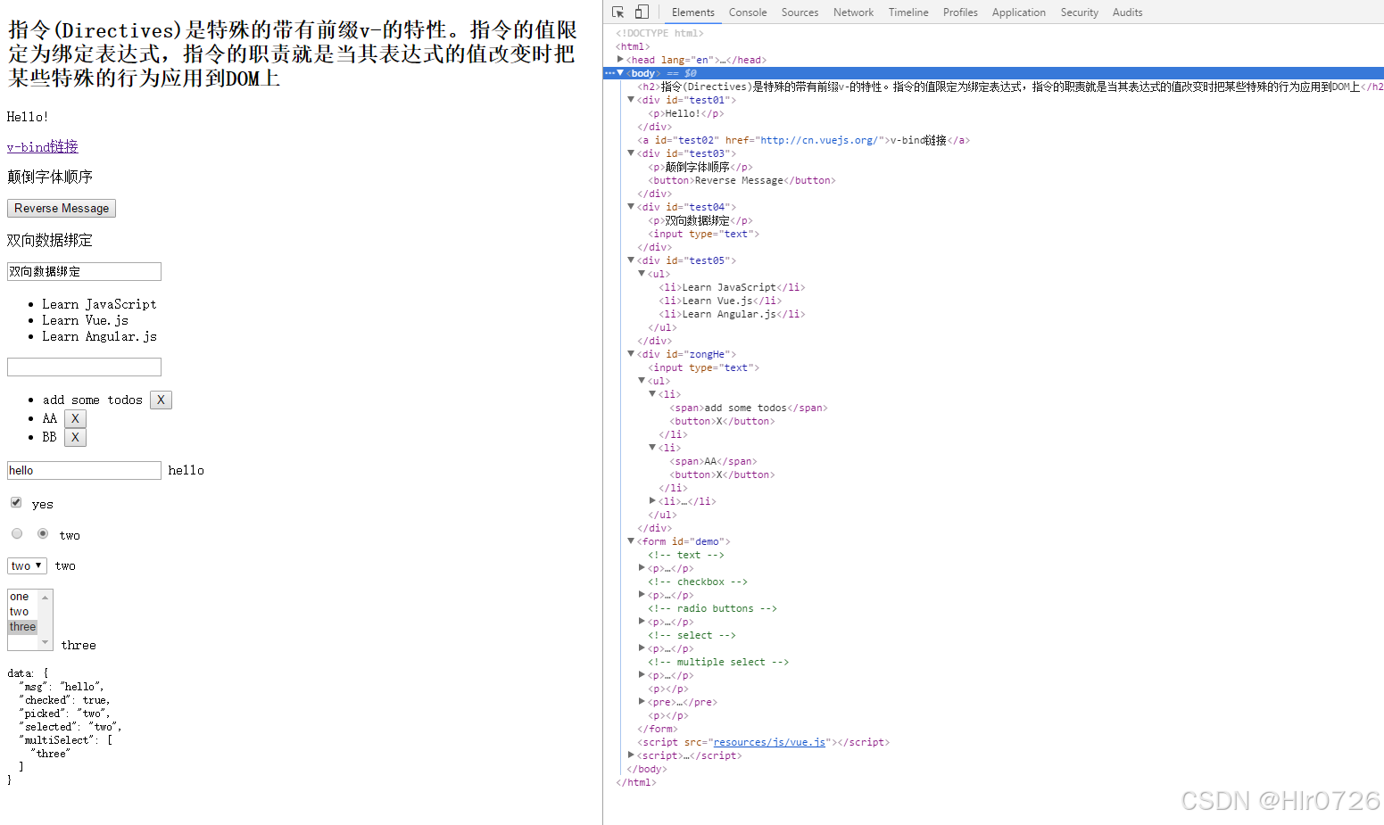Switch to the Sources tab
Viewport: 1384px width, 825px height.
[799, 12]
